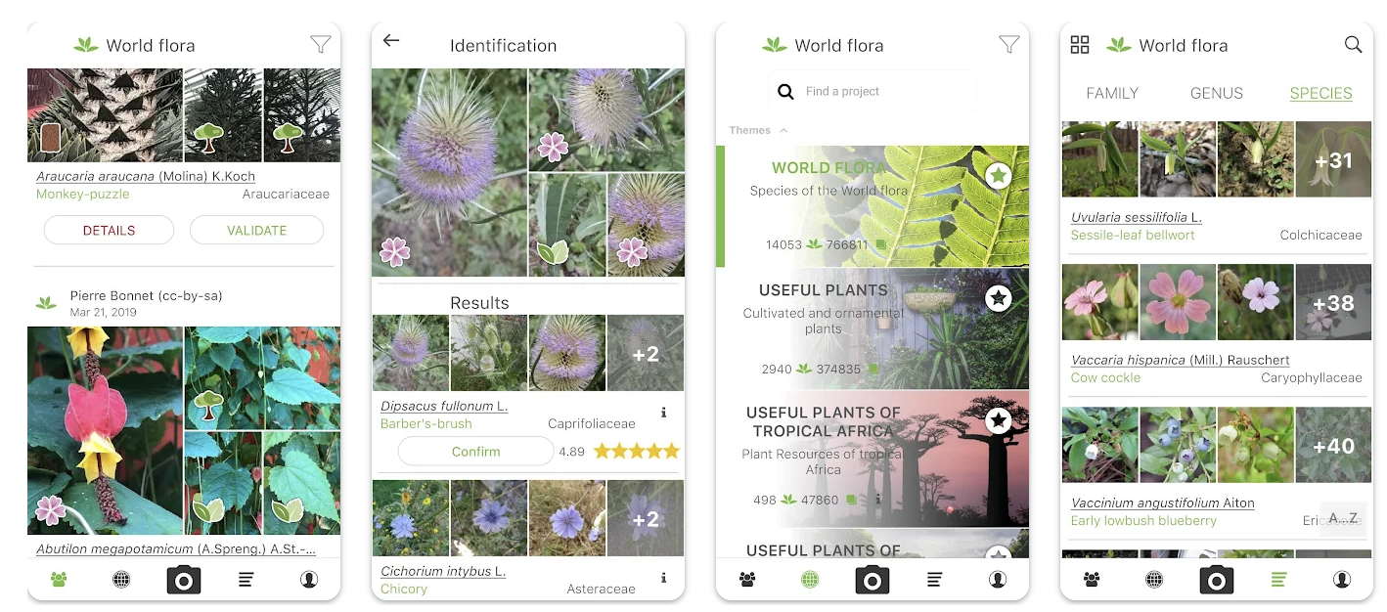
Task: Click the Cow cockle common name
Action: 1105,377
